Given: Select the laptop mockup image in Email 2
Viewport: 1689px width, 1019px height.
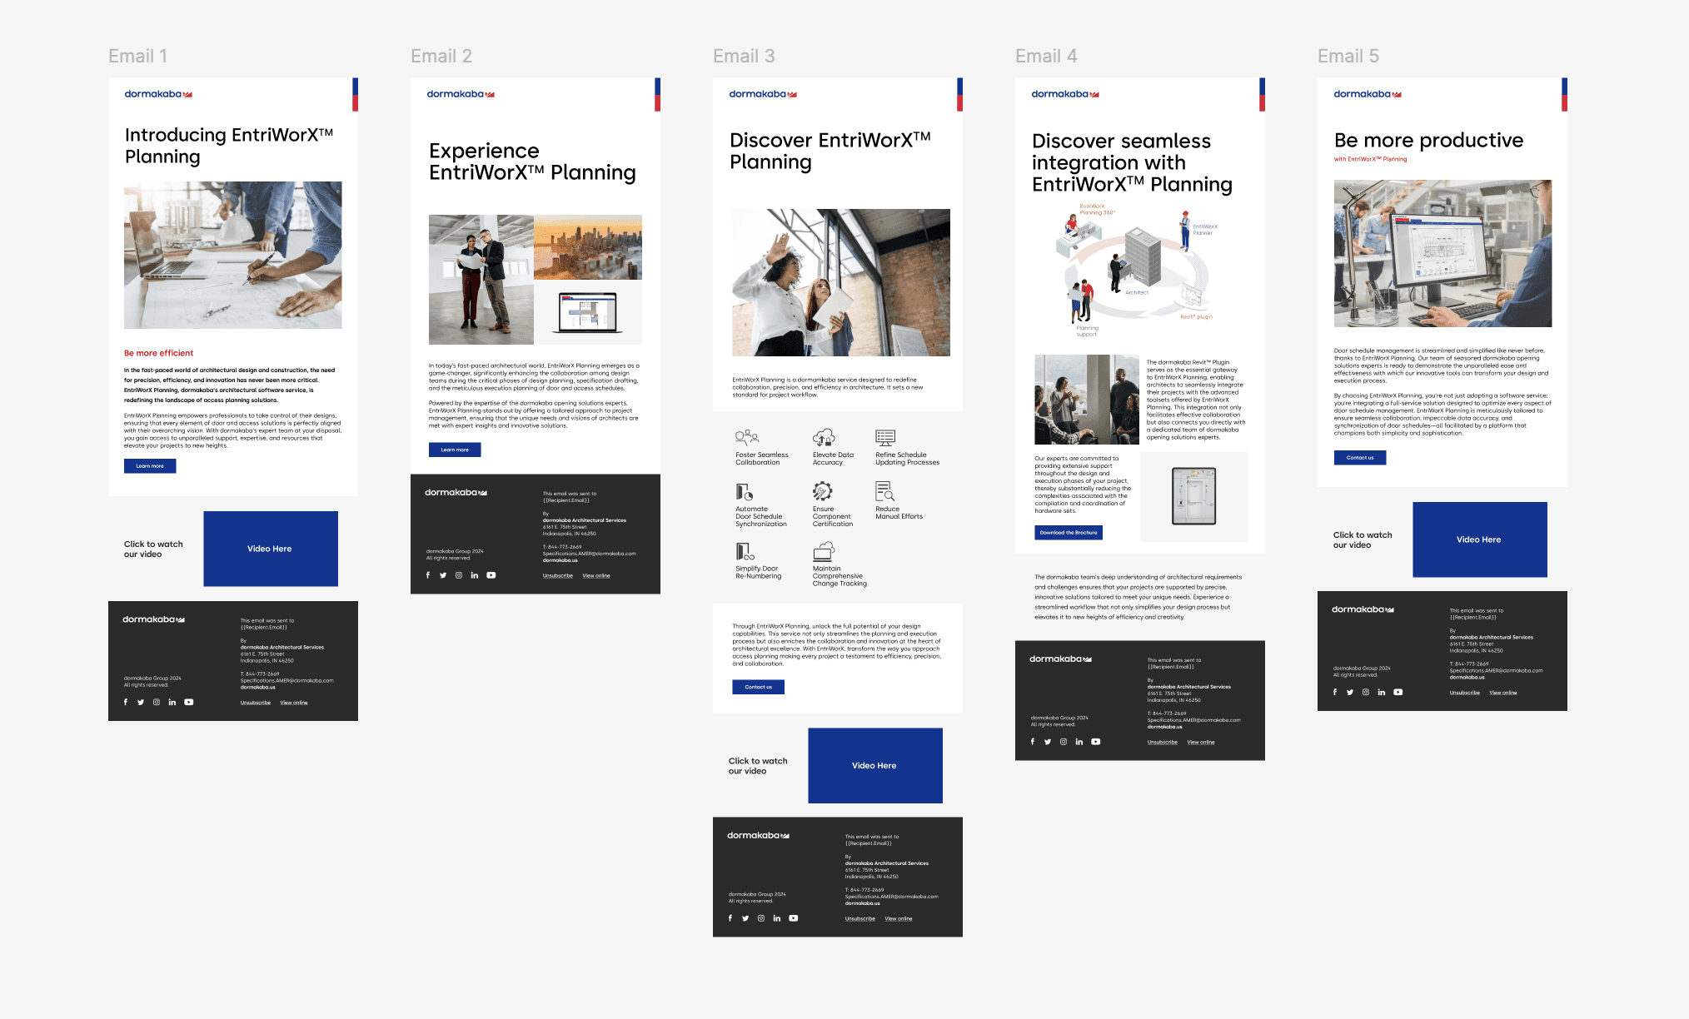Looking at the screenshot, I should point(588,312).
